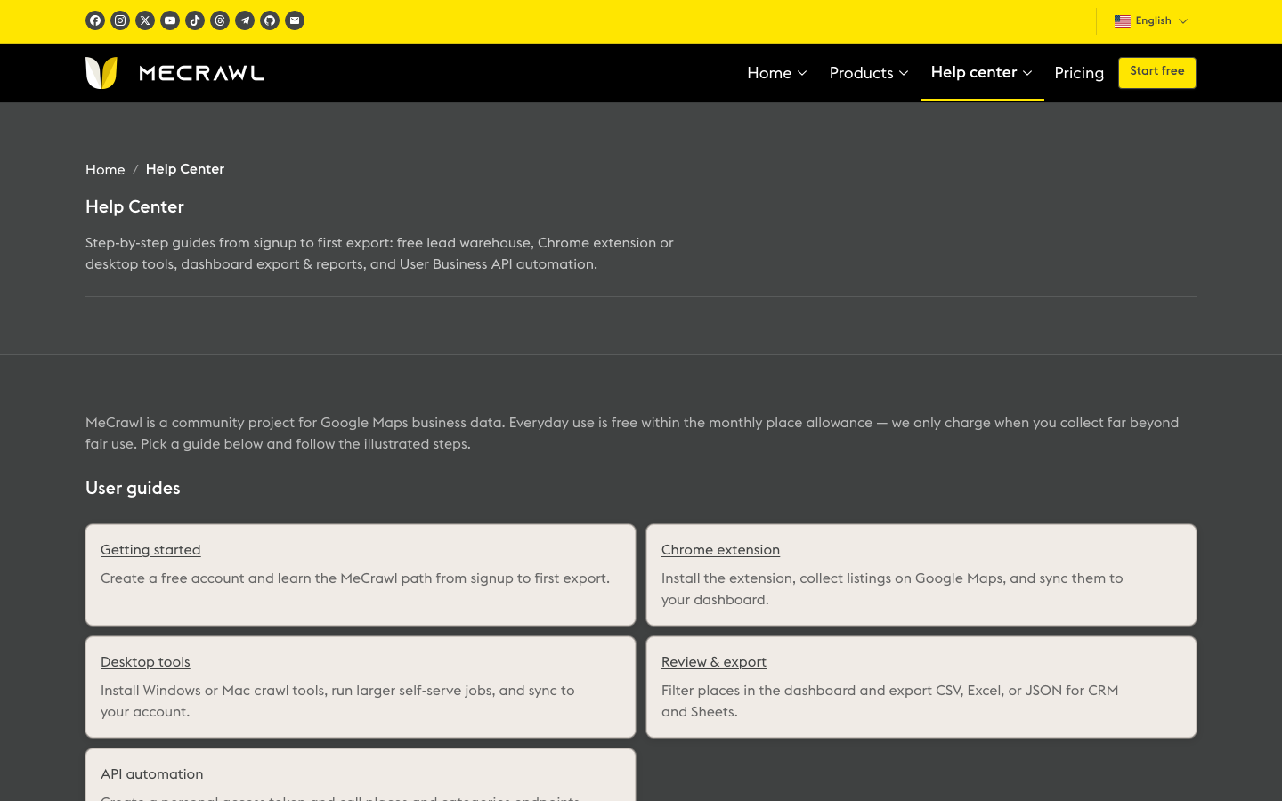
Task: Open the Desktop tools guide
Action: click(145, 662)
